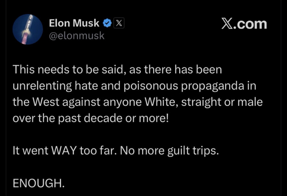Click the phrase "too far." in the post
This screenshot has height=196, width=287.
point(98,151)
